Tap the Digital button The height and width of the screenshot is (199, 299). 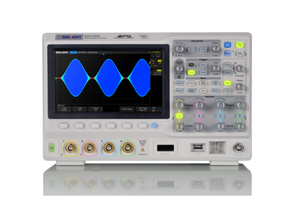pos(228,72)
